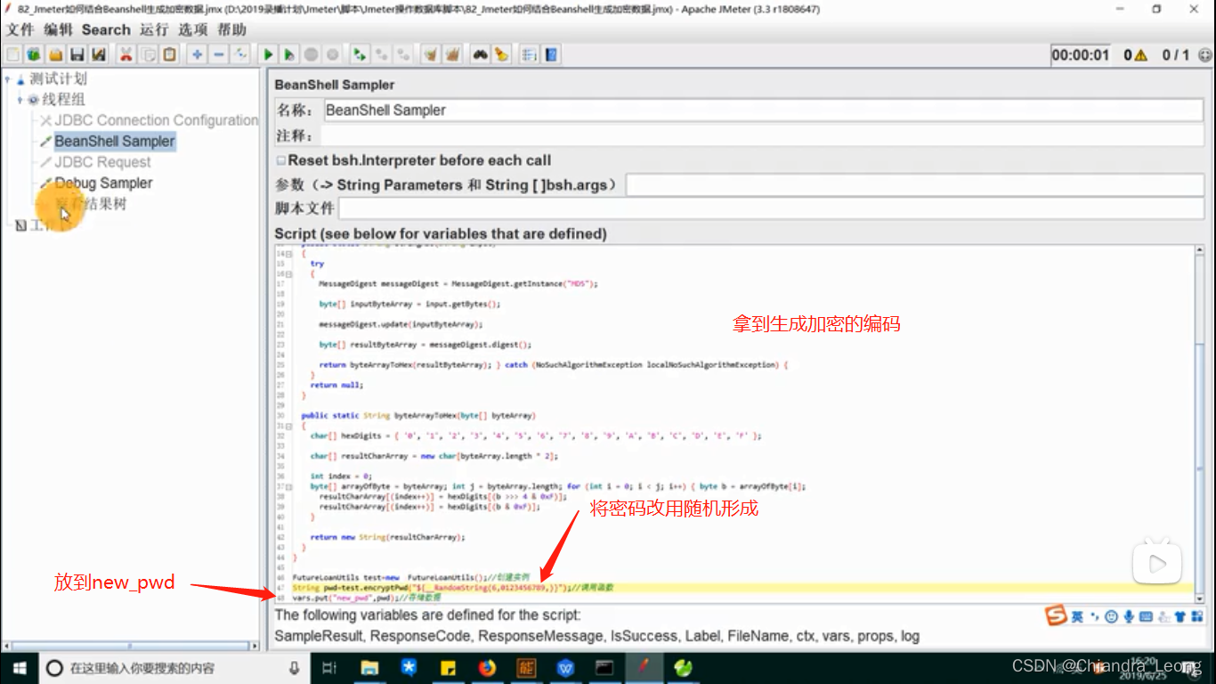Click the Windows taskbar search box

click(x=174, y=667)
